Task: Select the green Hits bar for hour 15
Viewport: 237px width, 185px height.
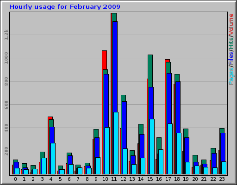Action: click(x=150, y=71)
